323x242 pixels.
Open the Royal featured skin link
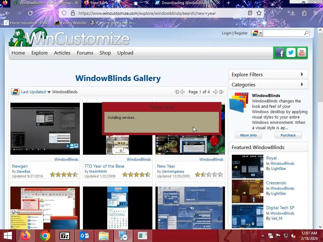(271, 158)
